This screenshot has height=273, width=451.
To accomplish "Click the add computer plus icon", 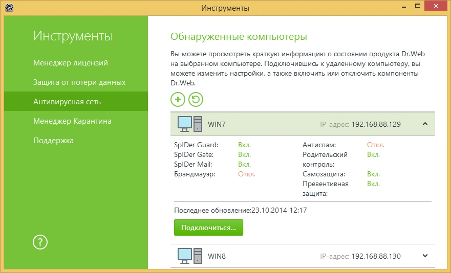I will (178, 99).
